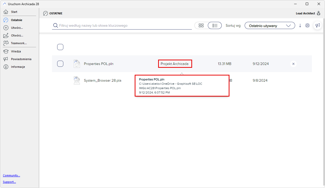Click the Ostatnie clock icon in sidebar
This screenshot has width=325, height=188.
(x=6, y=20)
